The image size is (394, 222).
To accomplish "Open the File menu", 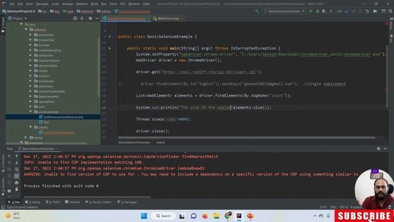I will tap(12, 4).
